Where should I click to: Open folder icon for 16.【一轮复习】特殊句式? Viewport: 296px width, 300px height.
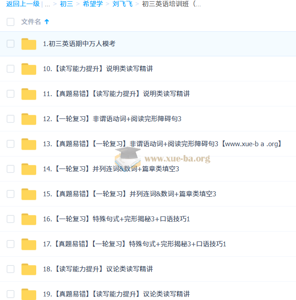point(29,219)
